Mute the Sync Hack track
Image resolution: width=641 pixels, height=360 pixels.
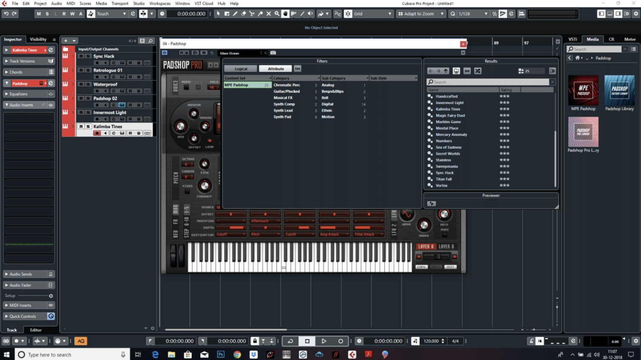81,56
